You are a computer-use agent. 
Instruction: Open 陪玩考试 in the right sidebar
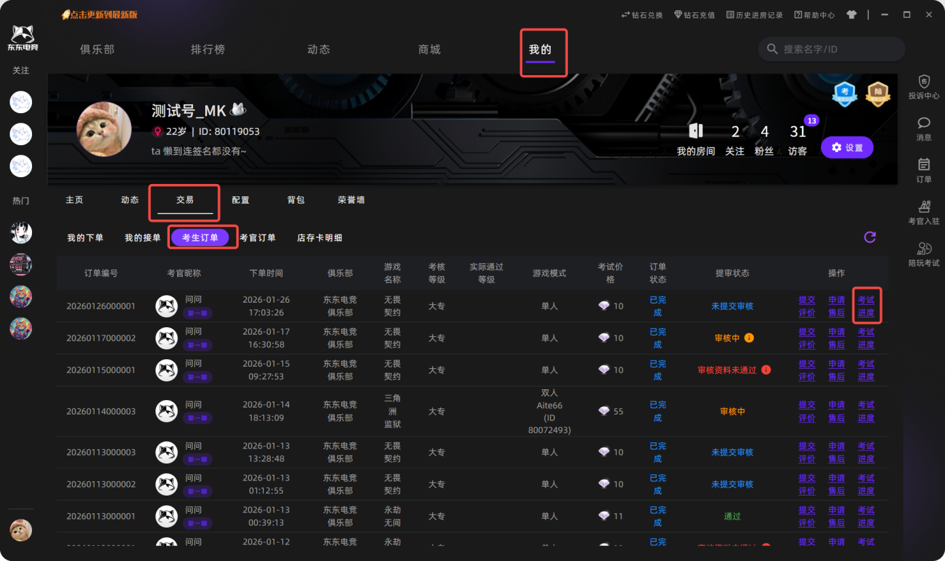click(924, 254)
